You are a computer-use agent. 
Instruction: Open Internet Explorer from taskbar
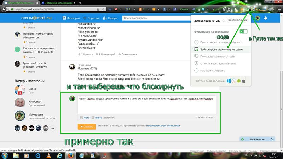point(59,155)
